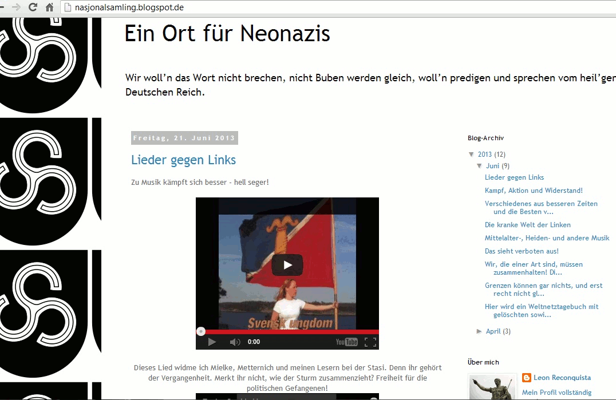The image size is (616, 400).
Task: Switch the video to fullscreen
Action: point(370,342)
